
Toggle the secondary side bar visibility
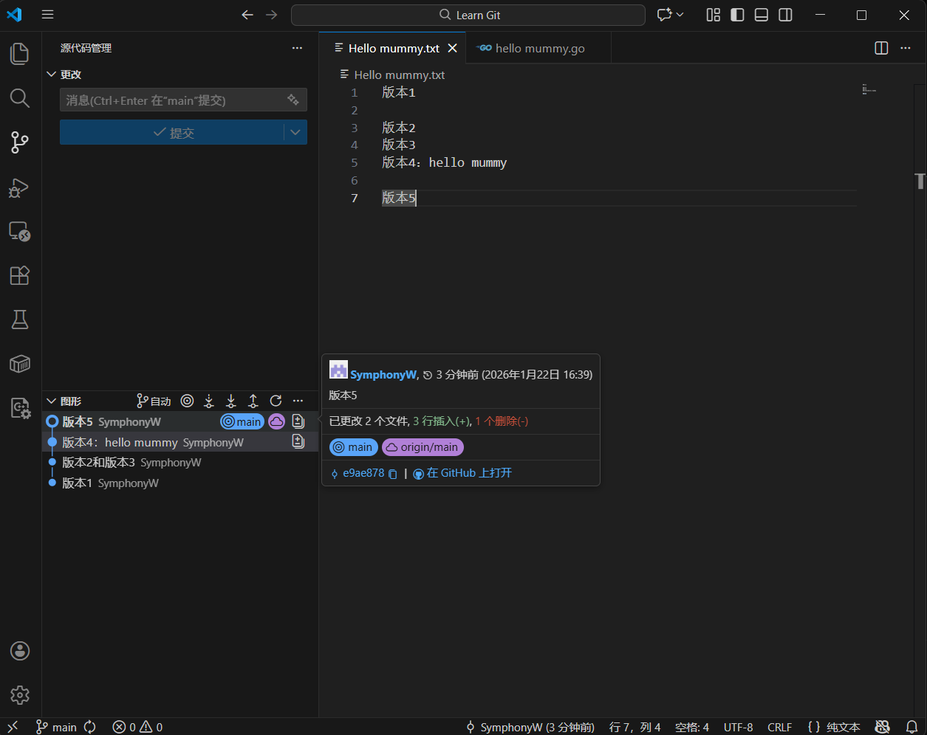[x=786, y=15]
